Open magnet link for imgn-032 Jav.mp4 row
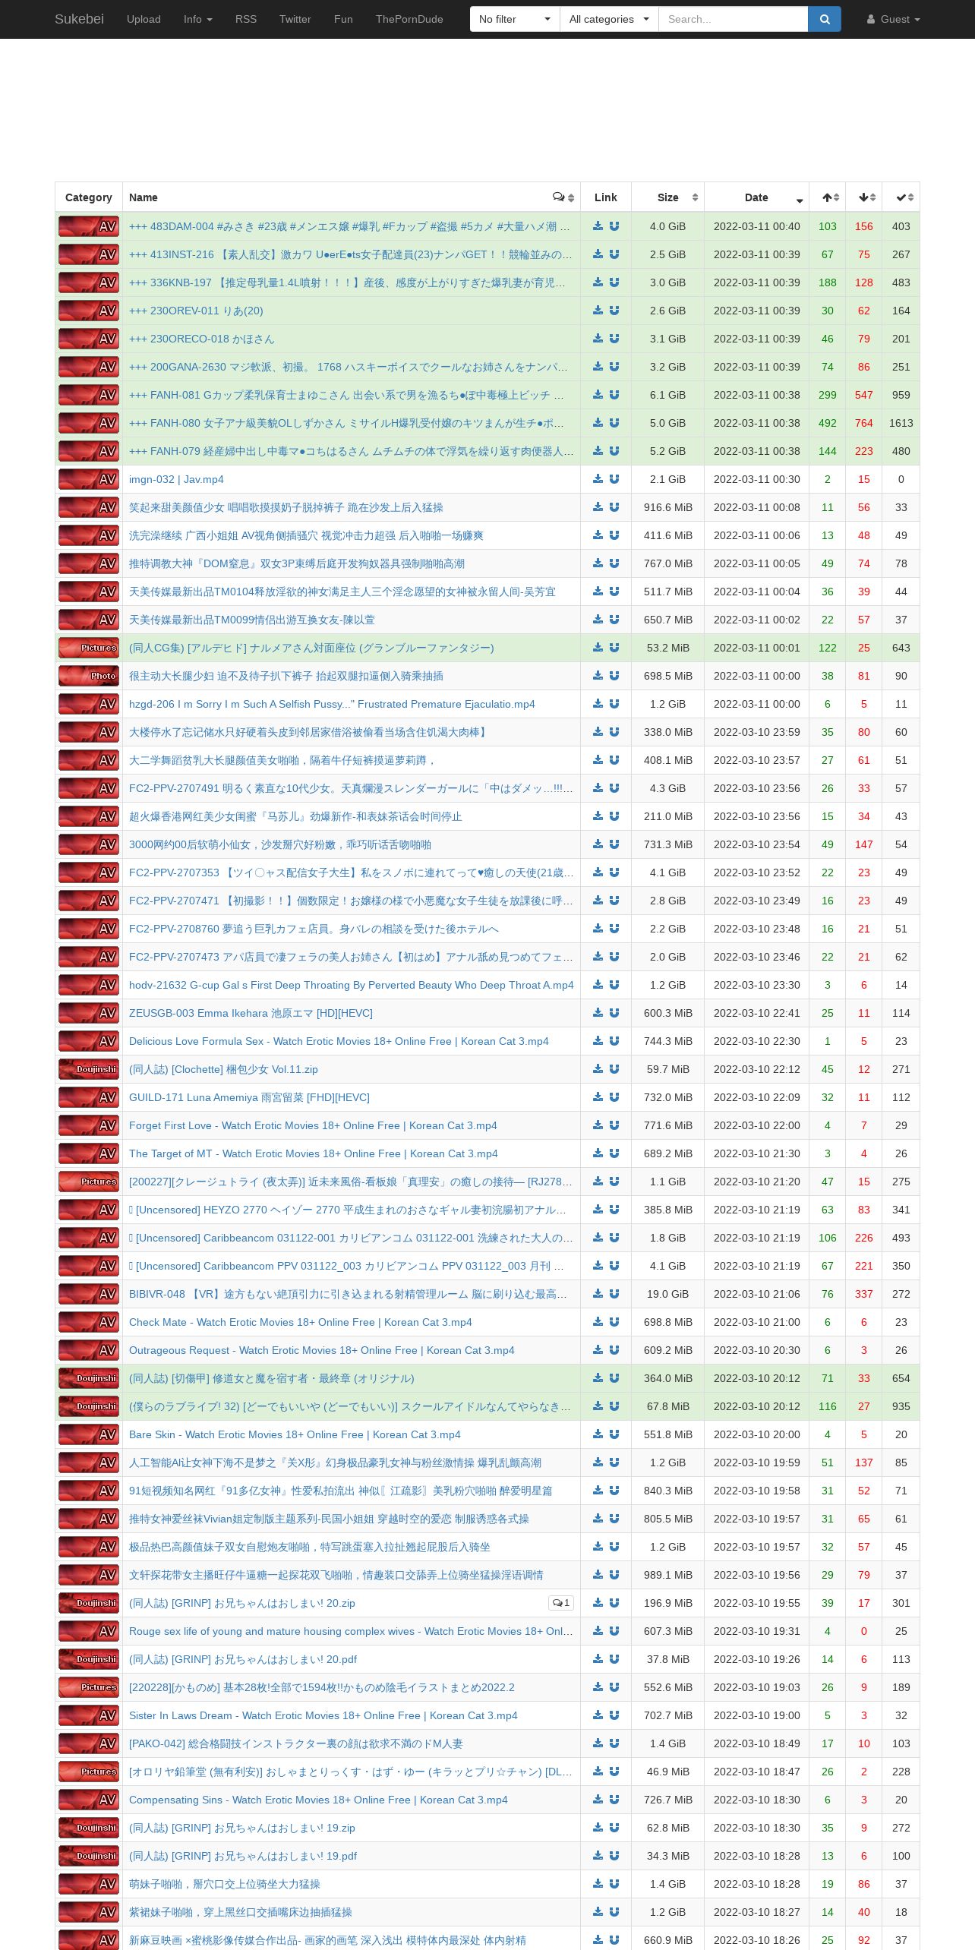The height and width of the screenshot is (1950, 975). click(614, 479)
